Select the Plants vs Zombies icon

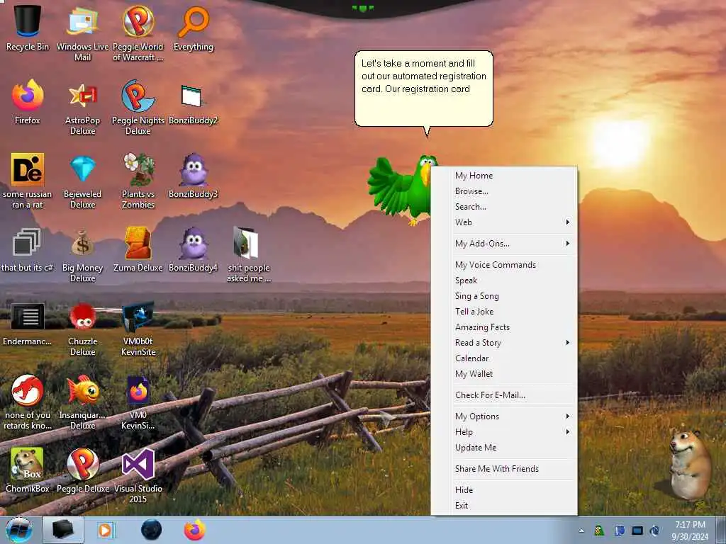tap(138, 181)
